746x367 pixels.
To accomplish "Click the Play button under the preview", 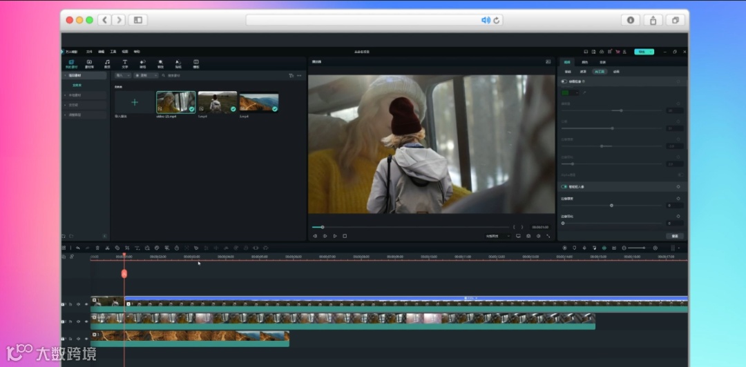I will click(335, 236).
